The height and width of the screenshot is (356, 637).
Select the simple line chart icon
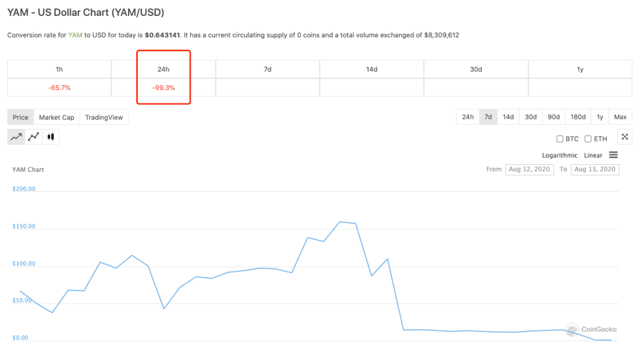point(17,137)
